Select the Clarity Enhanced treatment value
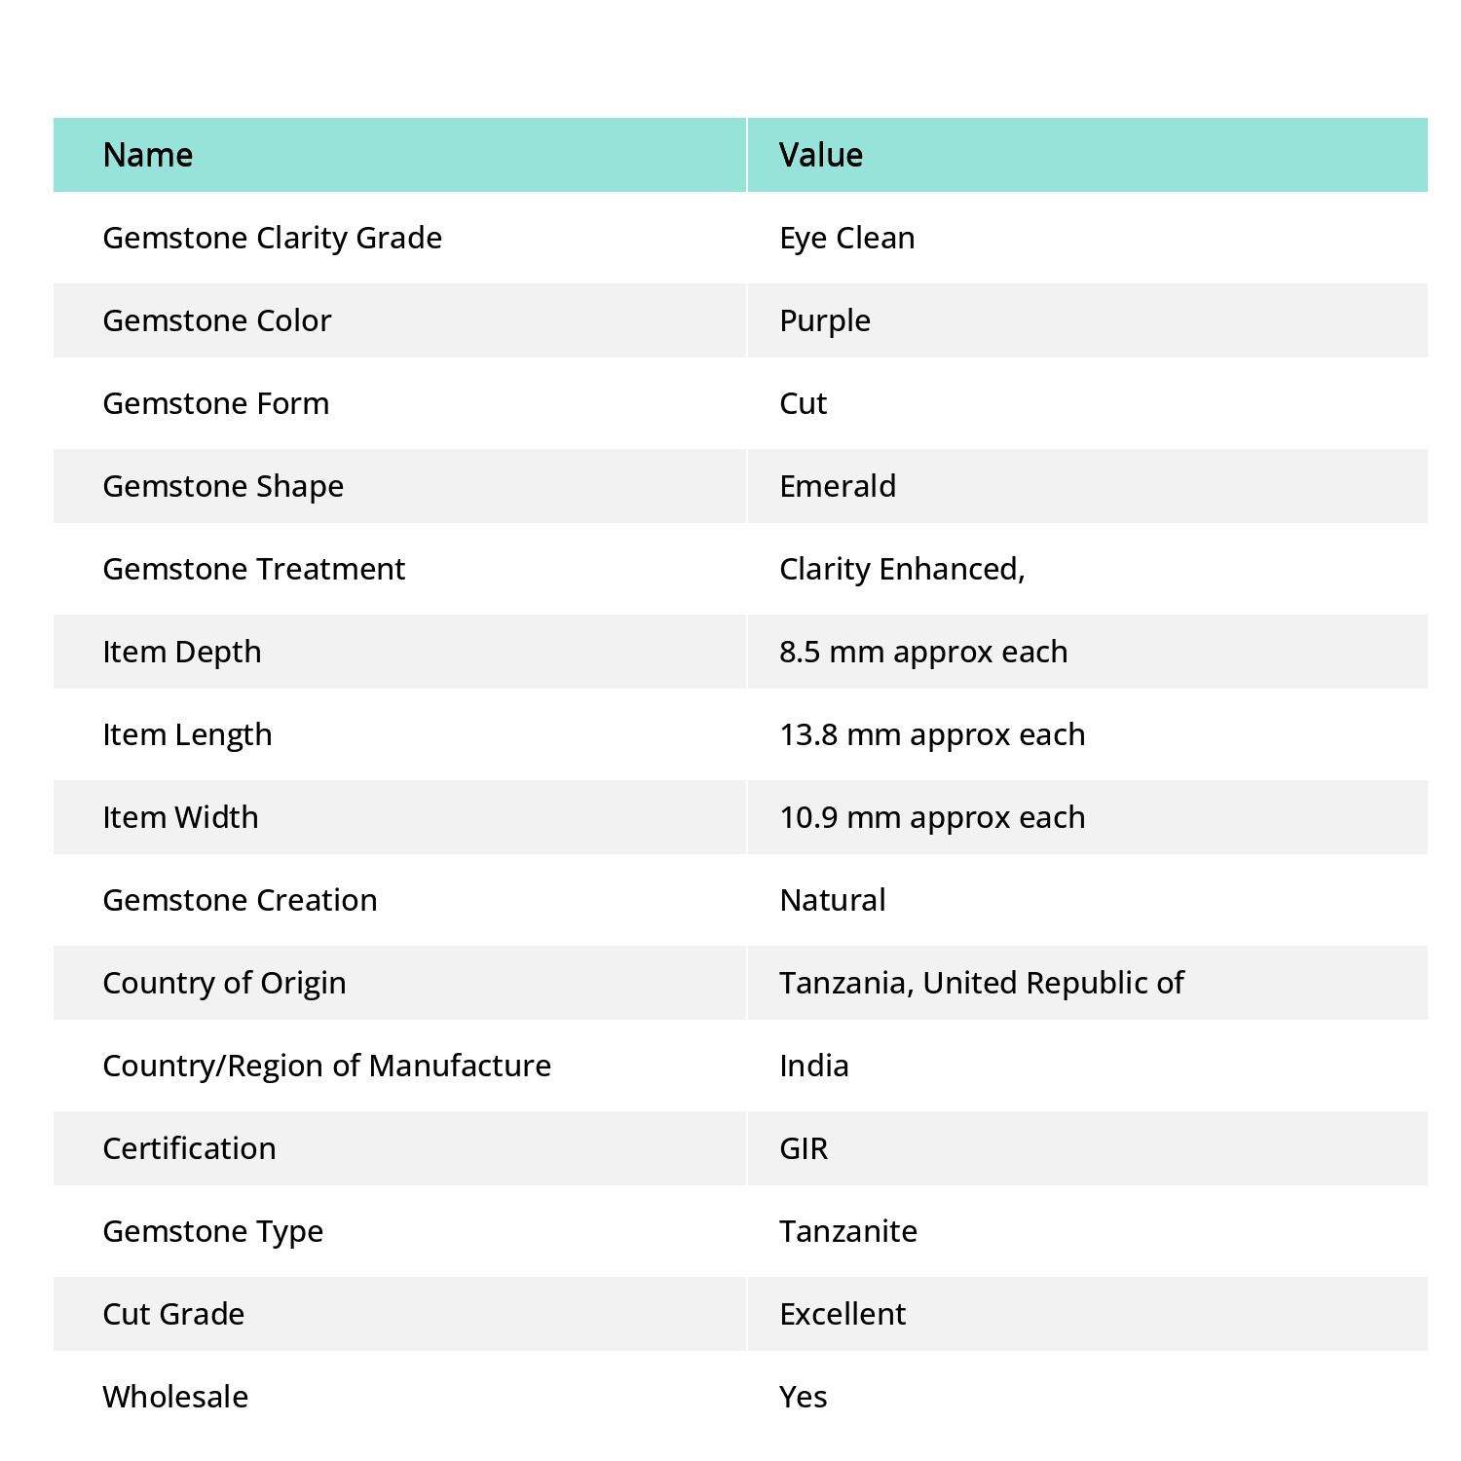Viewport: 1461px width, 1461px height. (902, 570)
